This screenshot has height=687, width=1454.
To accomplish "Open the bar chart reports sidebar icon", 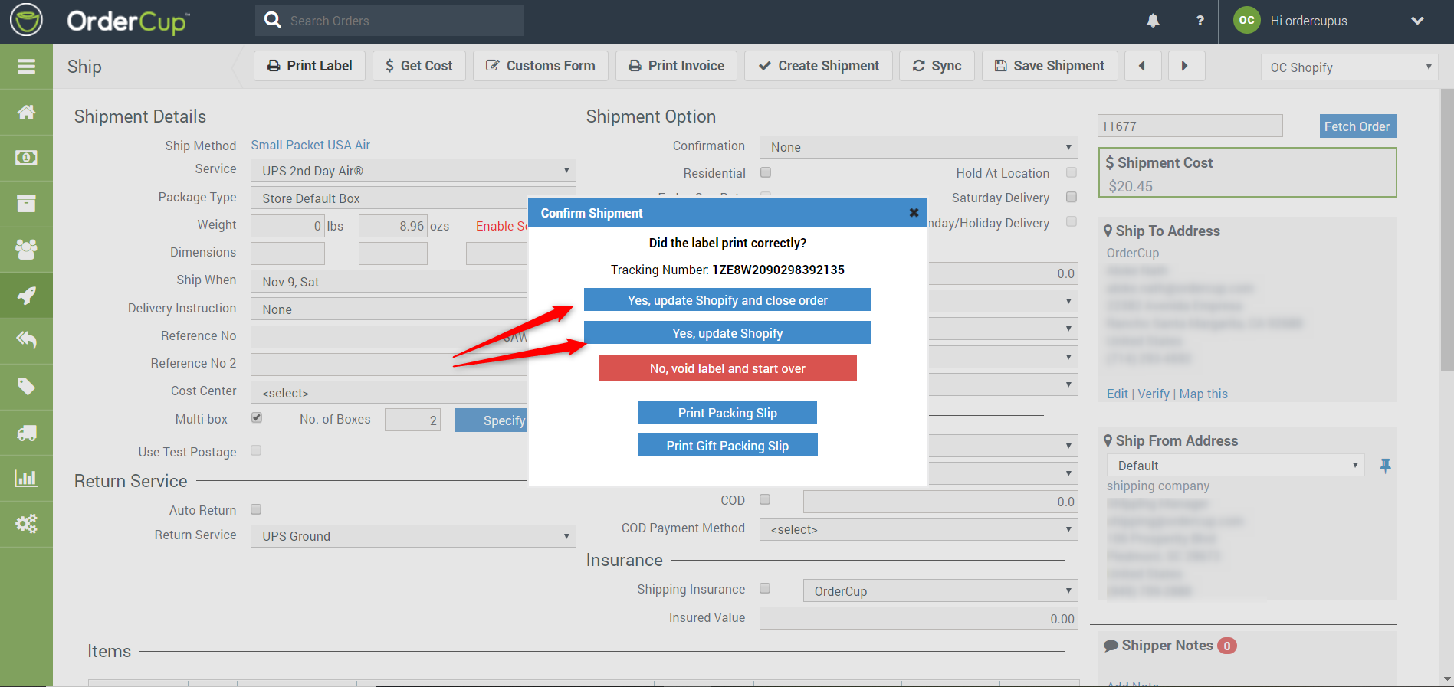I will coord(26,479).
